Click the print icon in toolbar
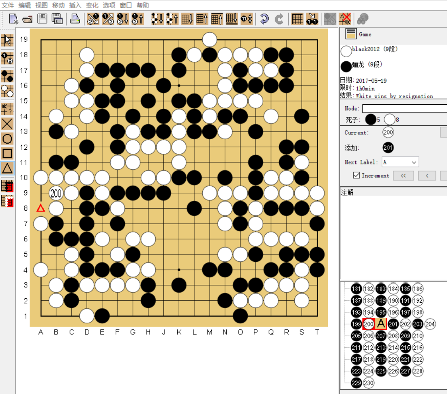This screenshot has height=394, width=447. click(75, 19)
